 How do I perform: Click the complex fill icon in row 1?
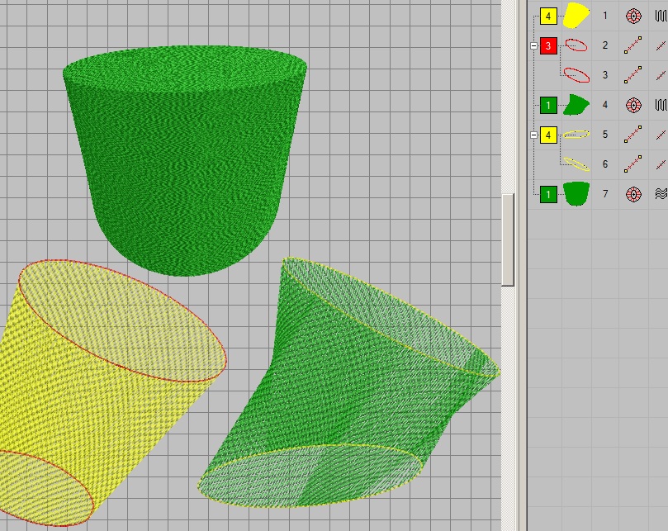coord(633,16)
